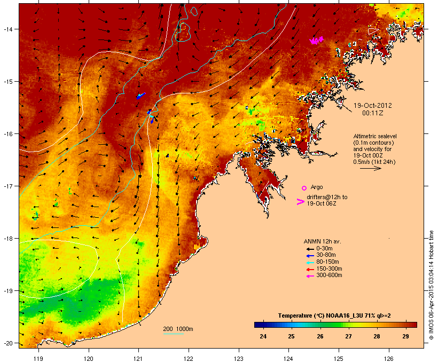Click the latitude axis label -18
The image size is (438, 363).
click(x=8, y=239)
